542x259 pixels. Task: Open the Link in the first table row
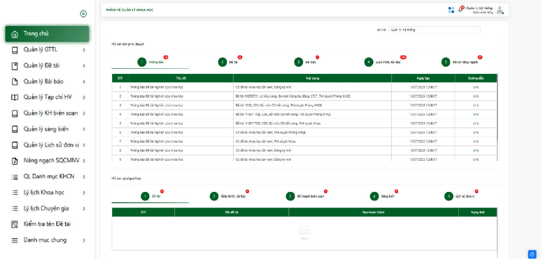click(476, 87)
